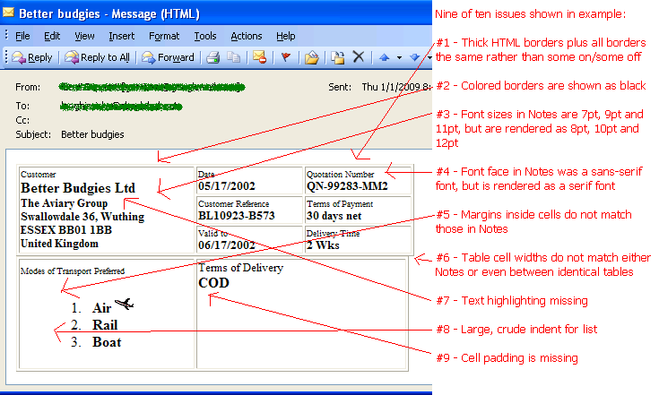Open the Tools menu
Screen dimensions: 659x395
point(205,36)
